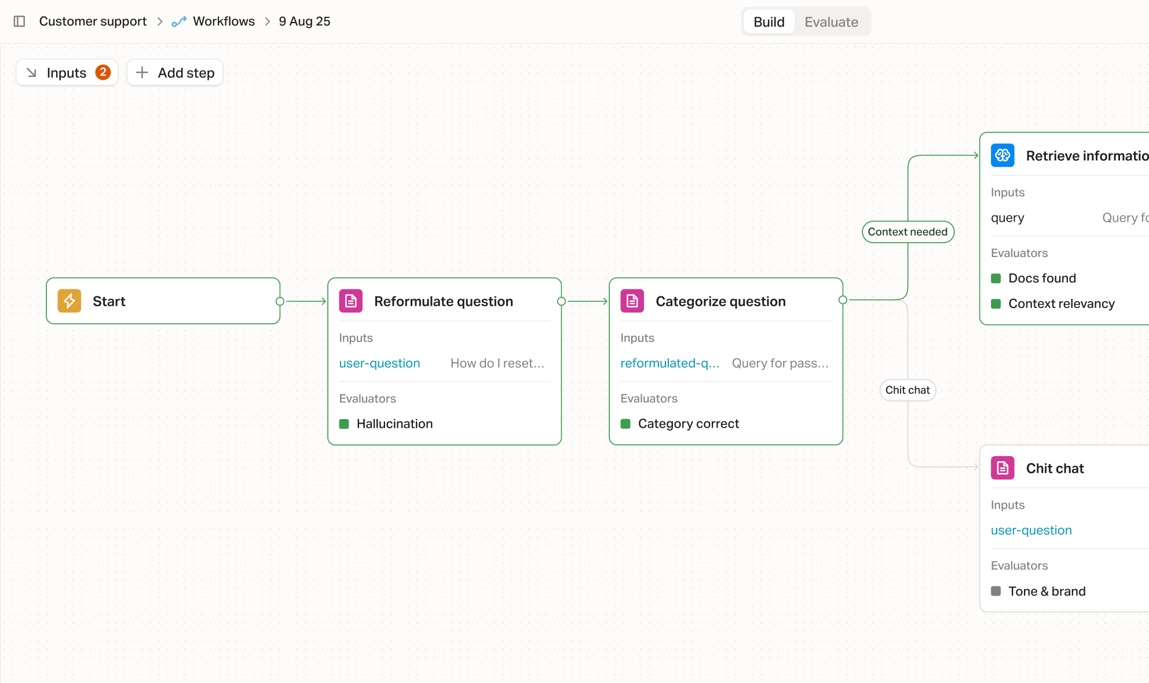Click the Chit chat branch label
This screenshot has height=683, width=1149.
pyautogui.click(x=908, y=390)
